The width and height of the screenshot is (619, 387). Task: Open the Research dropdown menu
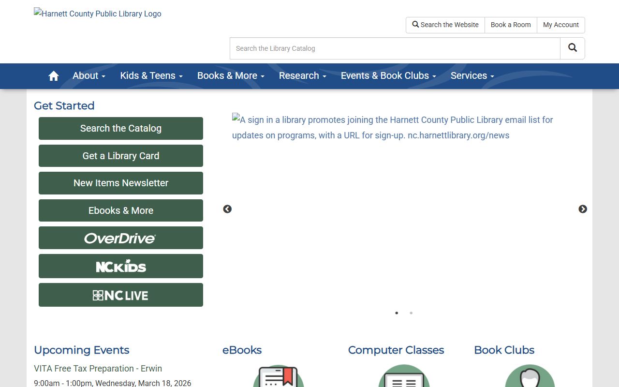303,76
